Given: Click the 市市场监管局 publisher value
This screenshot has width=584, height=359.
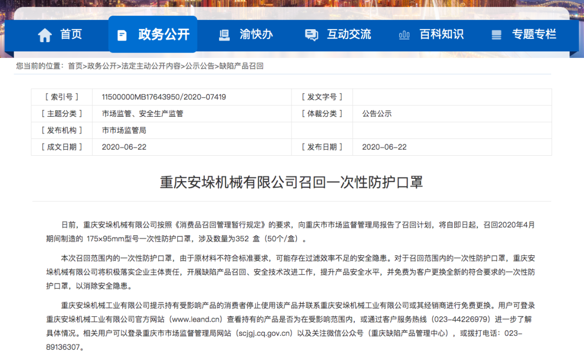Looking at the screenshot, I should coord(124,130).
